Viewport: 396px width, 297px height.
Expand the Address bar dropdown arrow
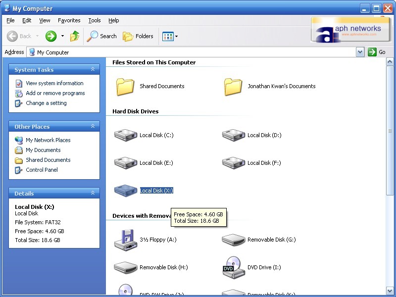[x=360, y=52]
